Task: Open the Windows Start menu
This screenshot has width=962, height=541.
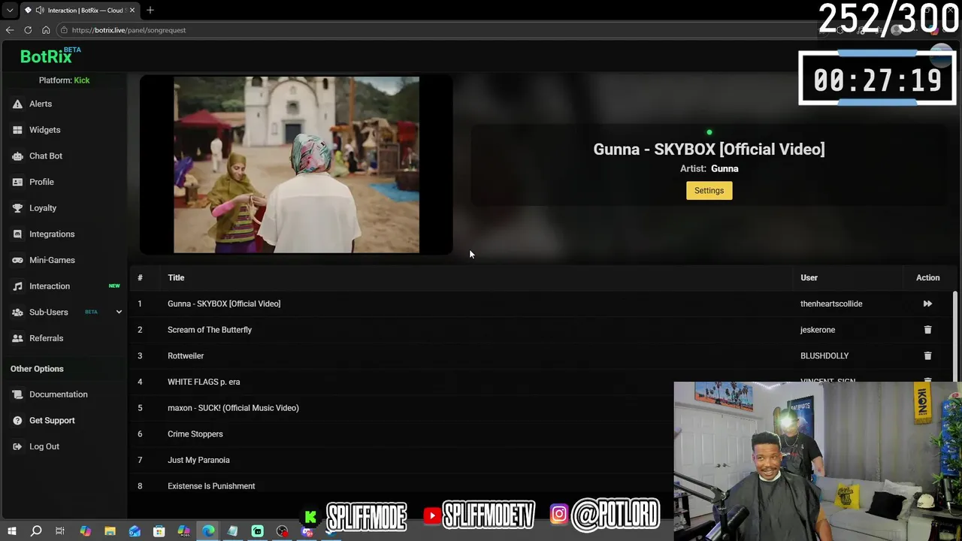Action: pyautogui.click(x=11, y=531)
